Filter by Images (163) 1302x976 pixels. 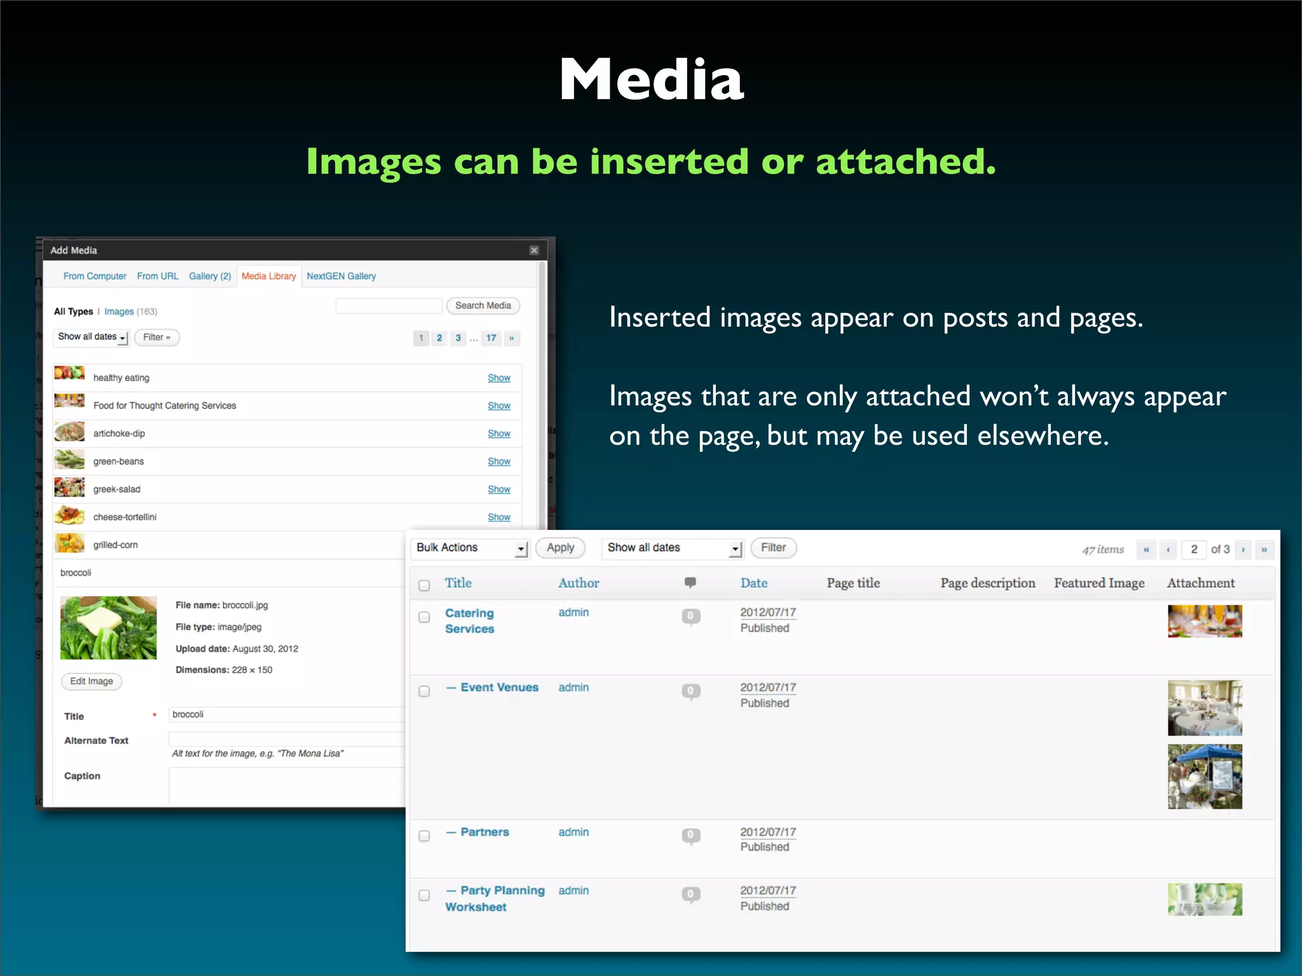click(x=130, y=311)
